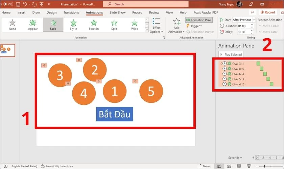Open the Review tab
284x169 pixels.
pos(154,12)
